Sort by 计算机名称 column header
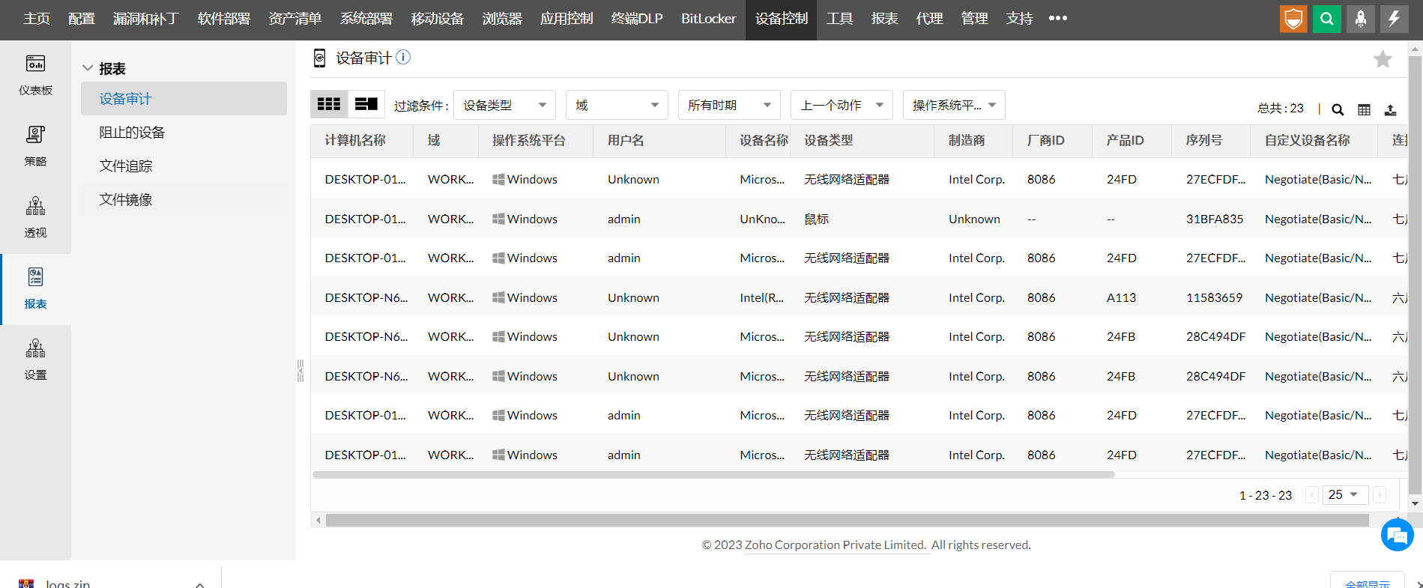Viewport: 1423px width, 588px height. (355, 140)
